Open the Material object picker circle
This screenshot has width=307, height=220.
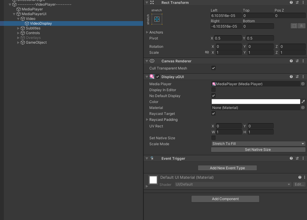(x=303, y=107)
